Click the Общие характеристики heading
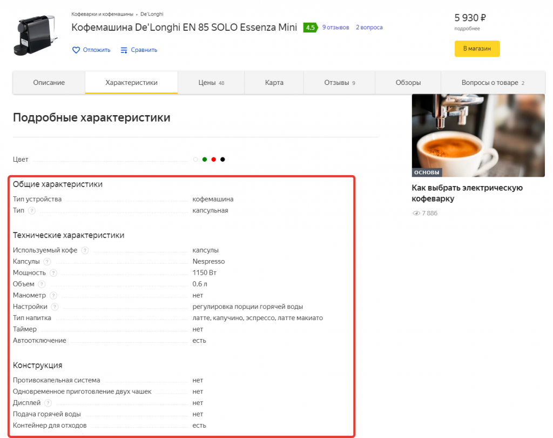 tap(58, 184)
